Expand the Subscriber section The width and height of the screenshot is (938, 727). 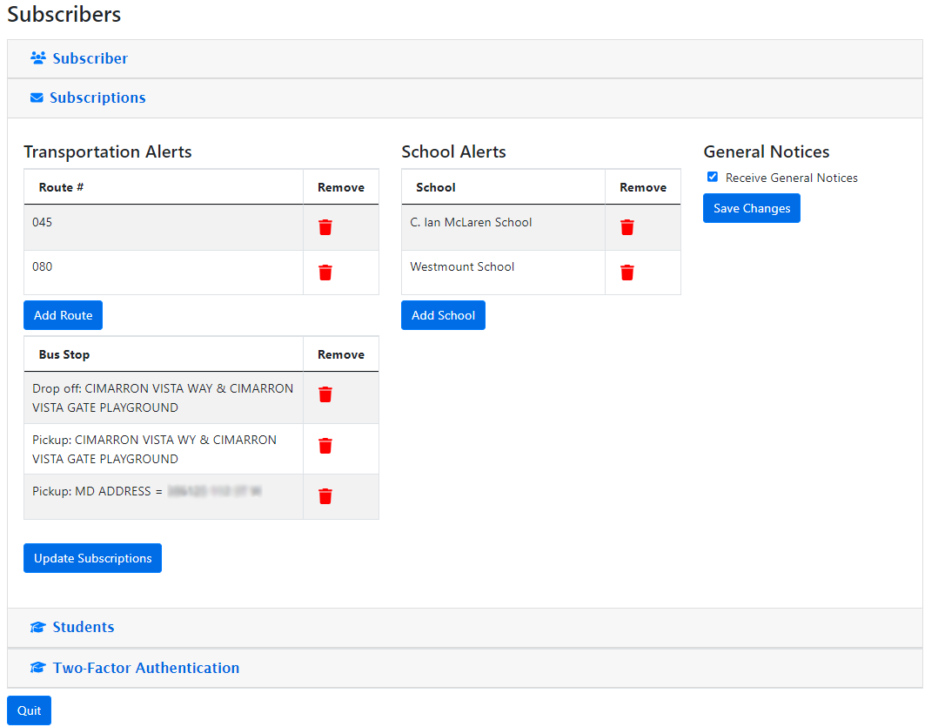tap(90, 58)
